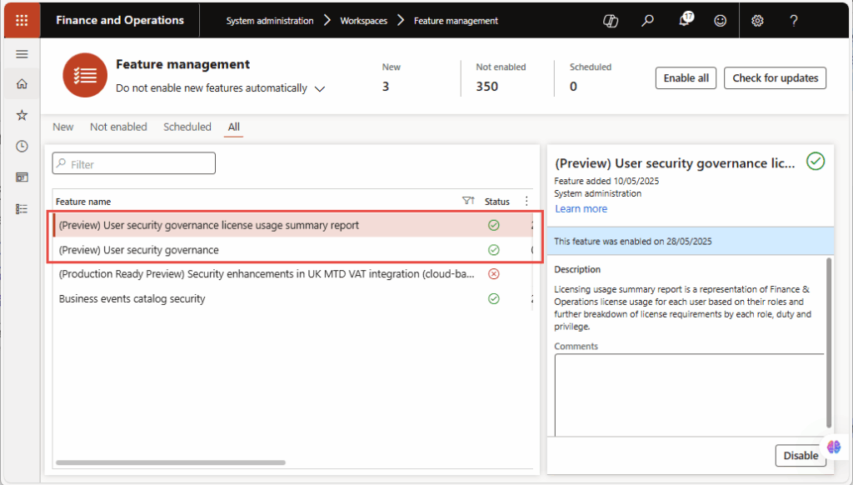Viewport: 853px width, 485px height.
Task: Click not-enabled status icon for UK MTD VAT row
Action: (x=493, y=274)
